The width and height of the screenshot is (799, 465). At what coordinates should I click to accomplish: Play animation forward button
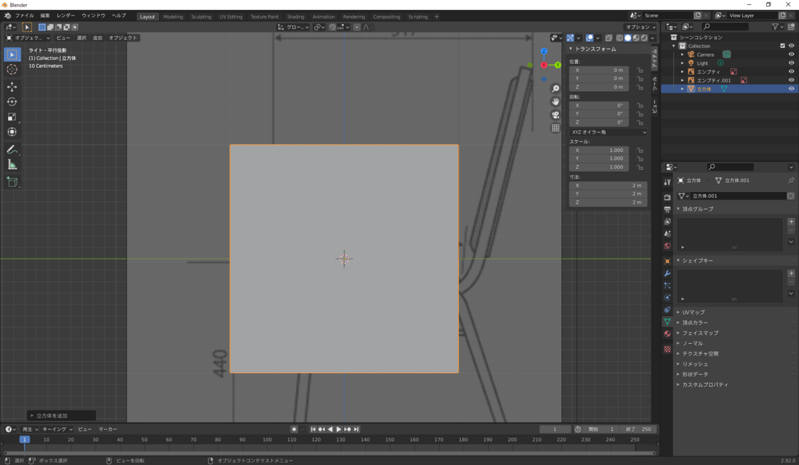[x=339, y=429]
